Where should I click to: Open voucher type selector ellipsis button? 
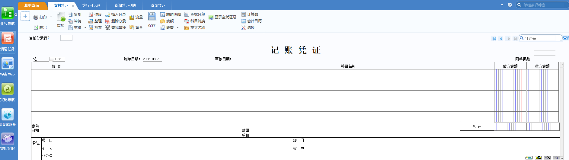52,59
